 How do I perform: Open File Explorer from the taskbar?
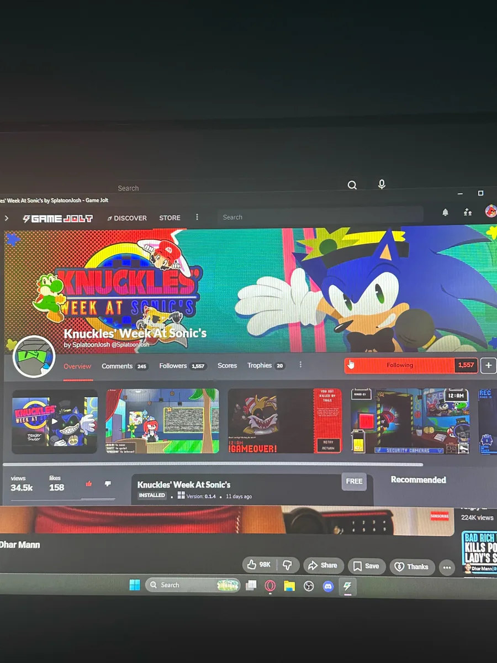[289, 586]
